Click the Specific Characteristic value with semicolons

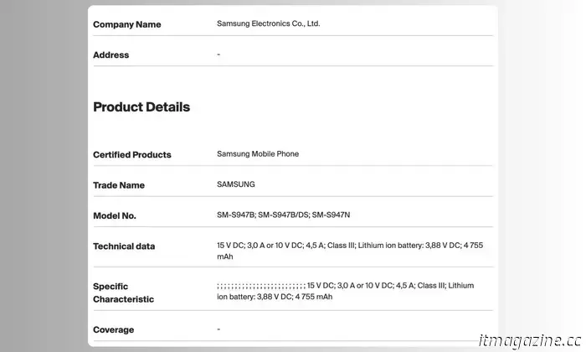point(345,291)
